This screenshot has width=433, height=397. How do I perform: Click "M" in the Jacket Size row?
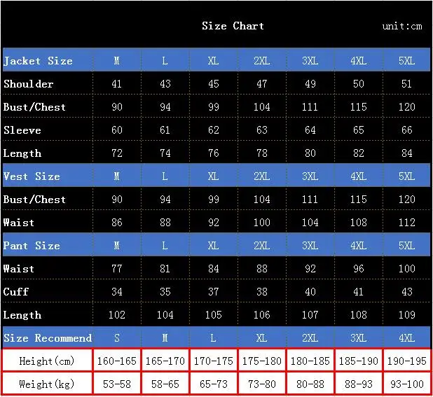117,60
